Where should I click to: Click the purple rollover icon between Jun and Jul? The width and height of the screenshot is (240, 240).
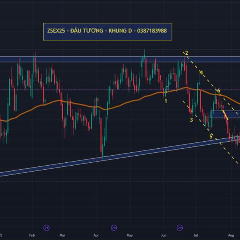tap(180, 228)
